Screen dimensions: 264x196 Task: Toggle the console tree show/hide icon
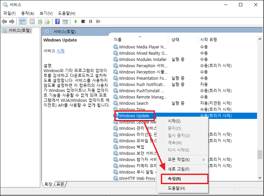pyautogui.click(x=22, y=21)
